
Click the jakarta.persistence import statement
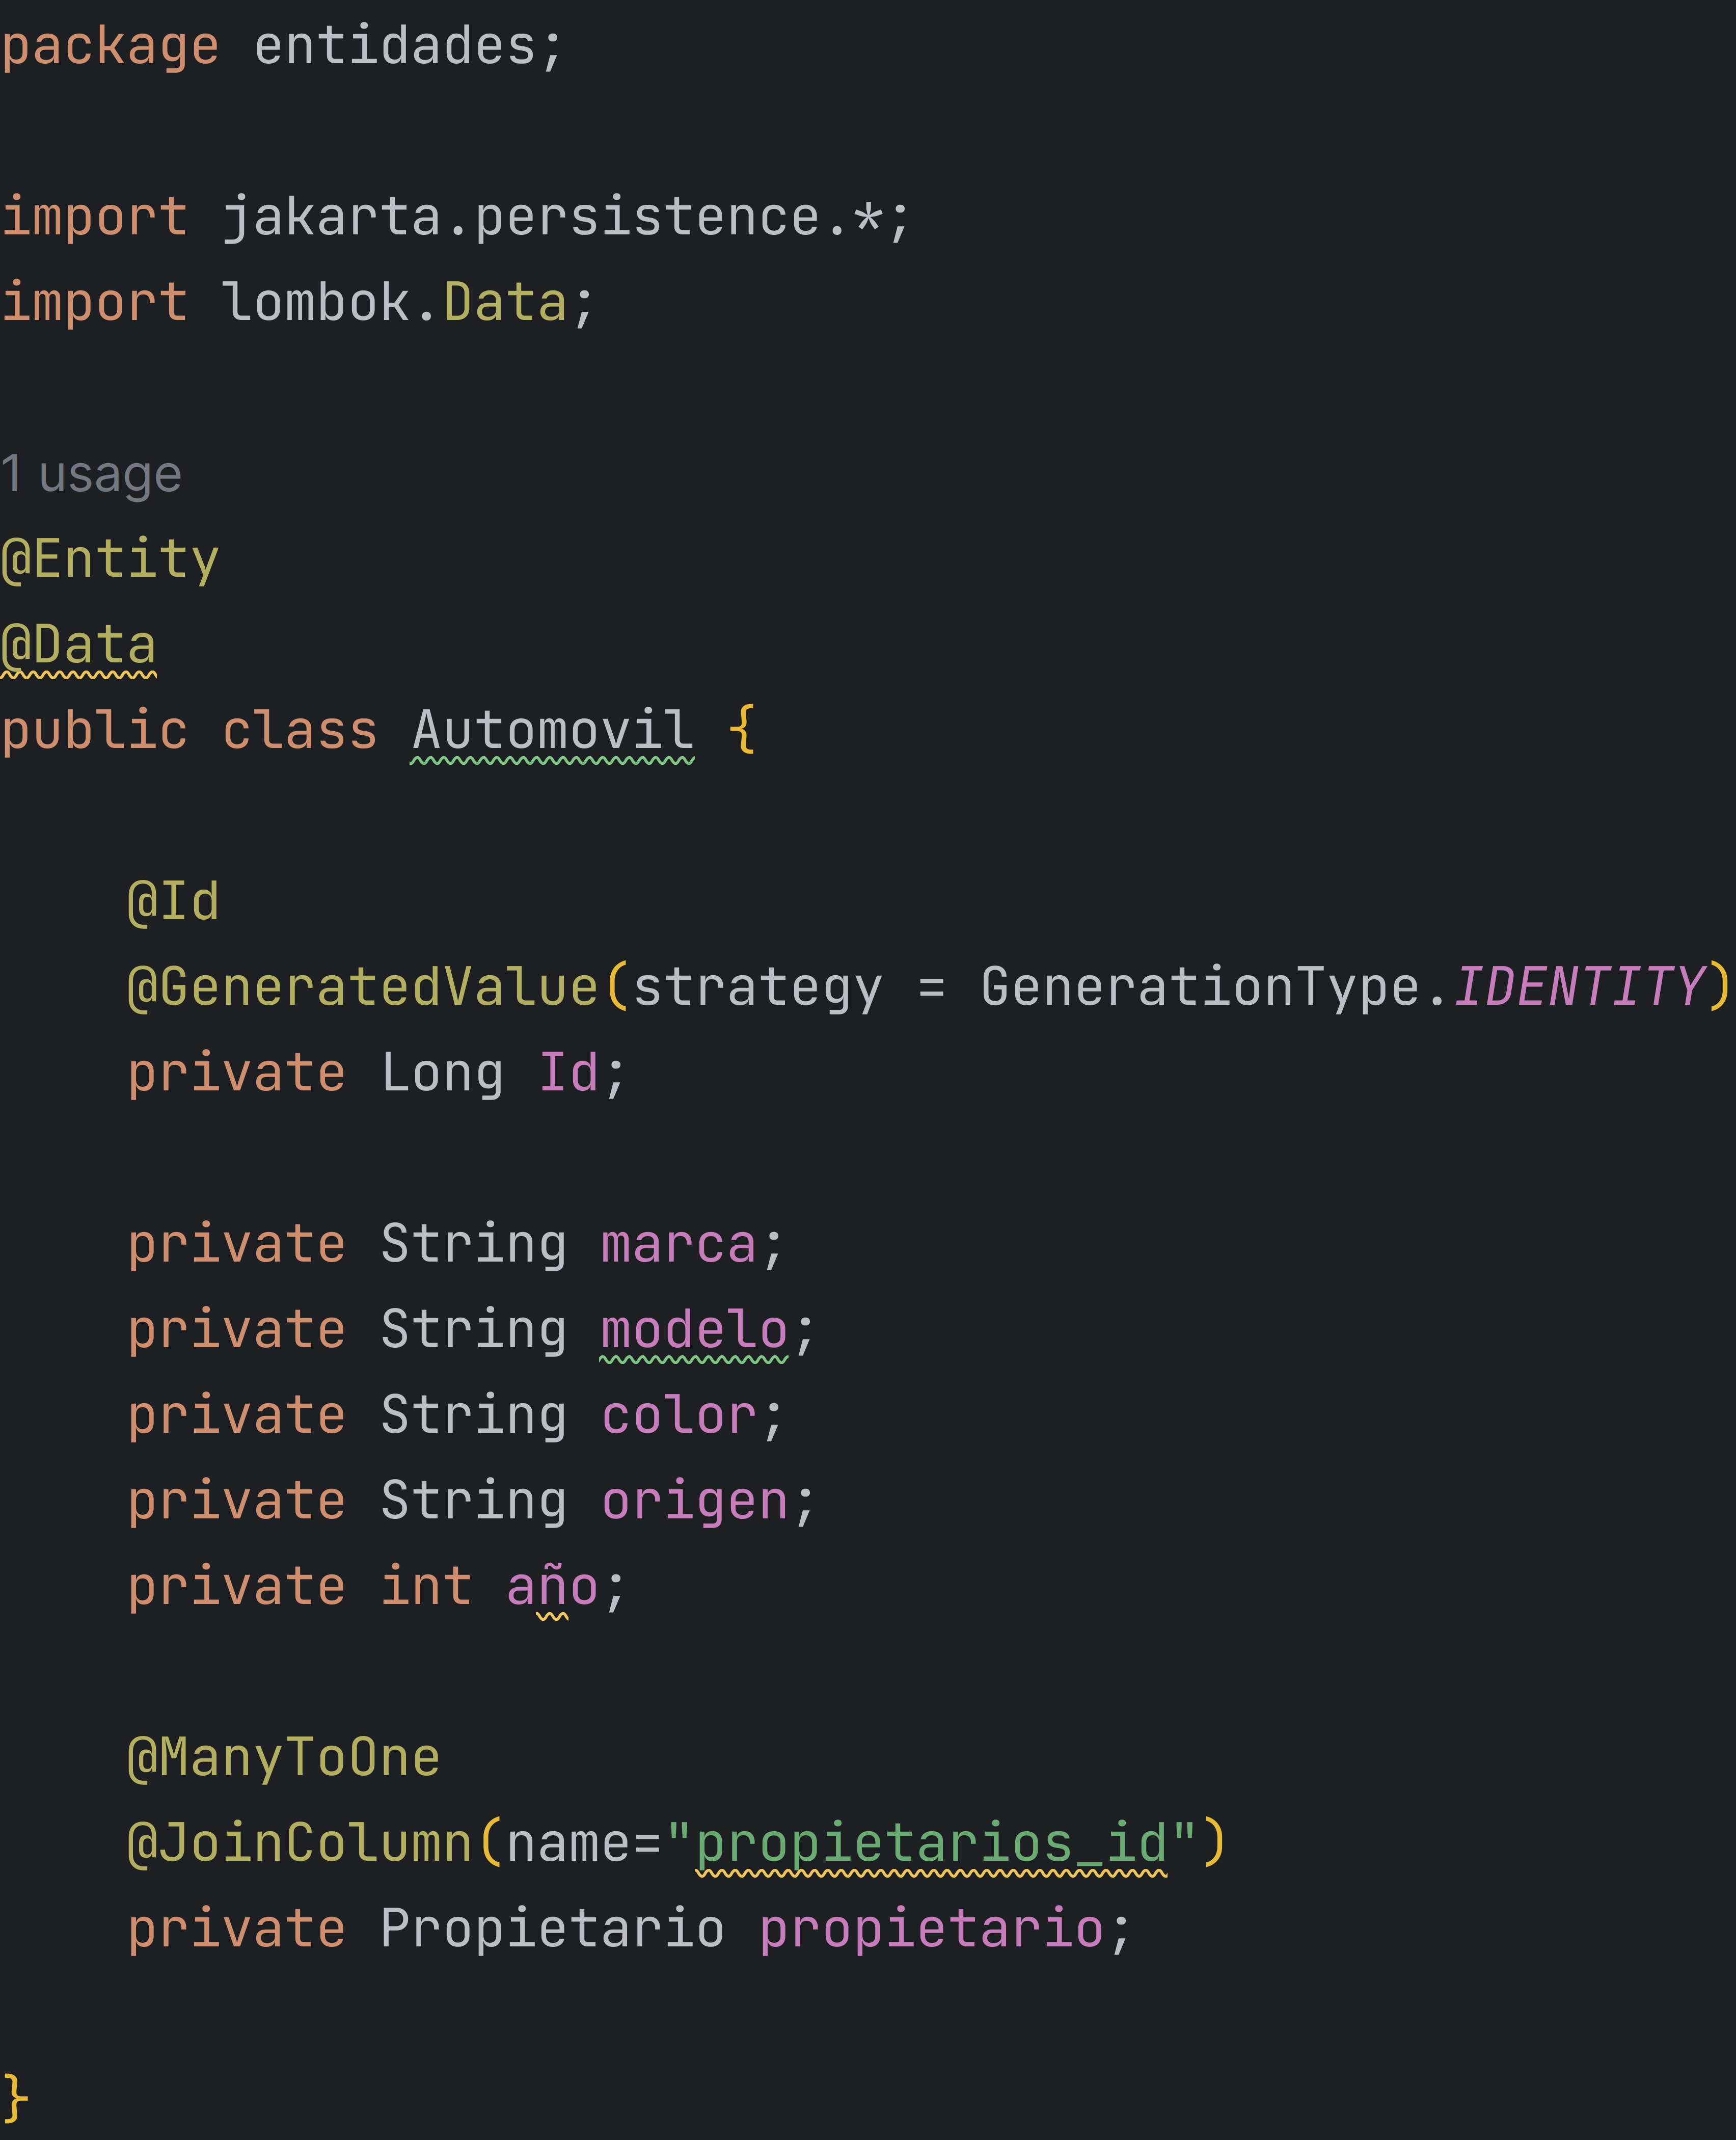coord(520,218)
